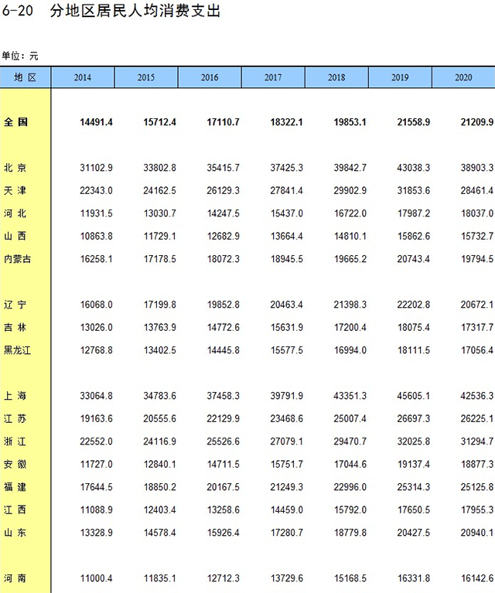
Task: Select the 福建 row label
Action: pyautogui.click(x=15, y=487)
